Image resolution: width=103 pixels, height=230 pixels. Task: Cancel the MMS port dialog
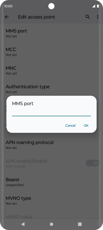click(70, 125)
